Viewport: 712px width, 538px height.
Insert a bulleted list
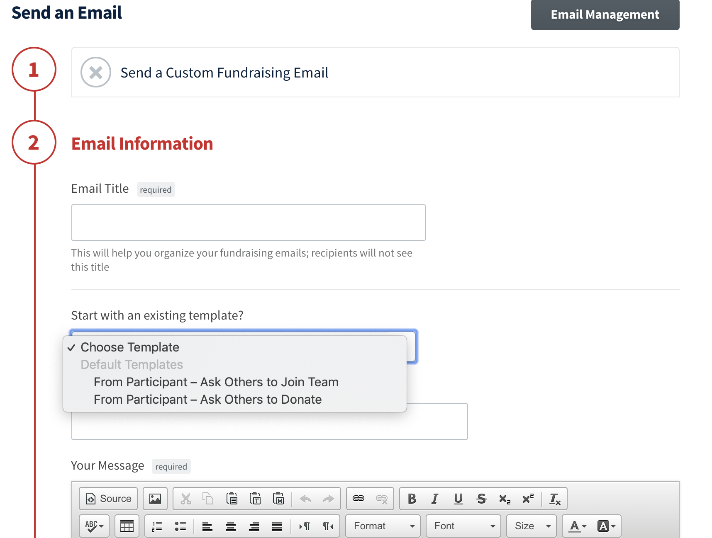click(x=180, y=526)
